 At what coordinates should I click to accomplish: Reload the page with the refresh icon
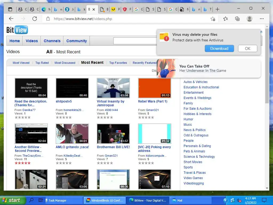click(x=35, y=19)
